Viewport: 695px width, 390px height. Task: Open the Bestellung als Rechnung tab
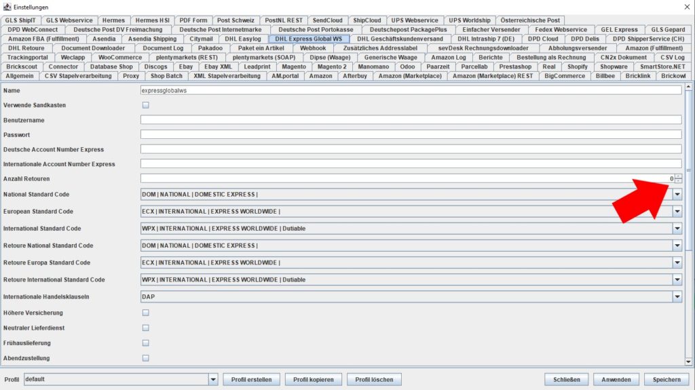tap(551, 58)
